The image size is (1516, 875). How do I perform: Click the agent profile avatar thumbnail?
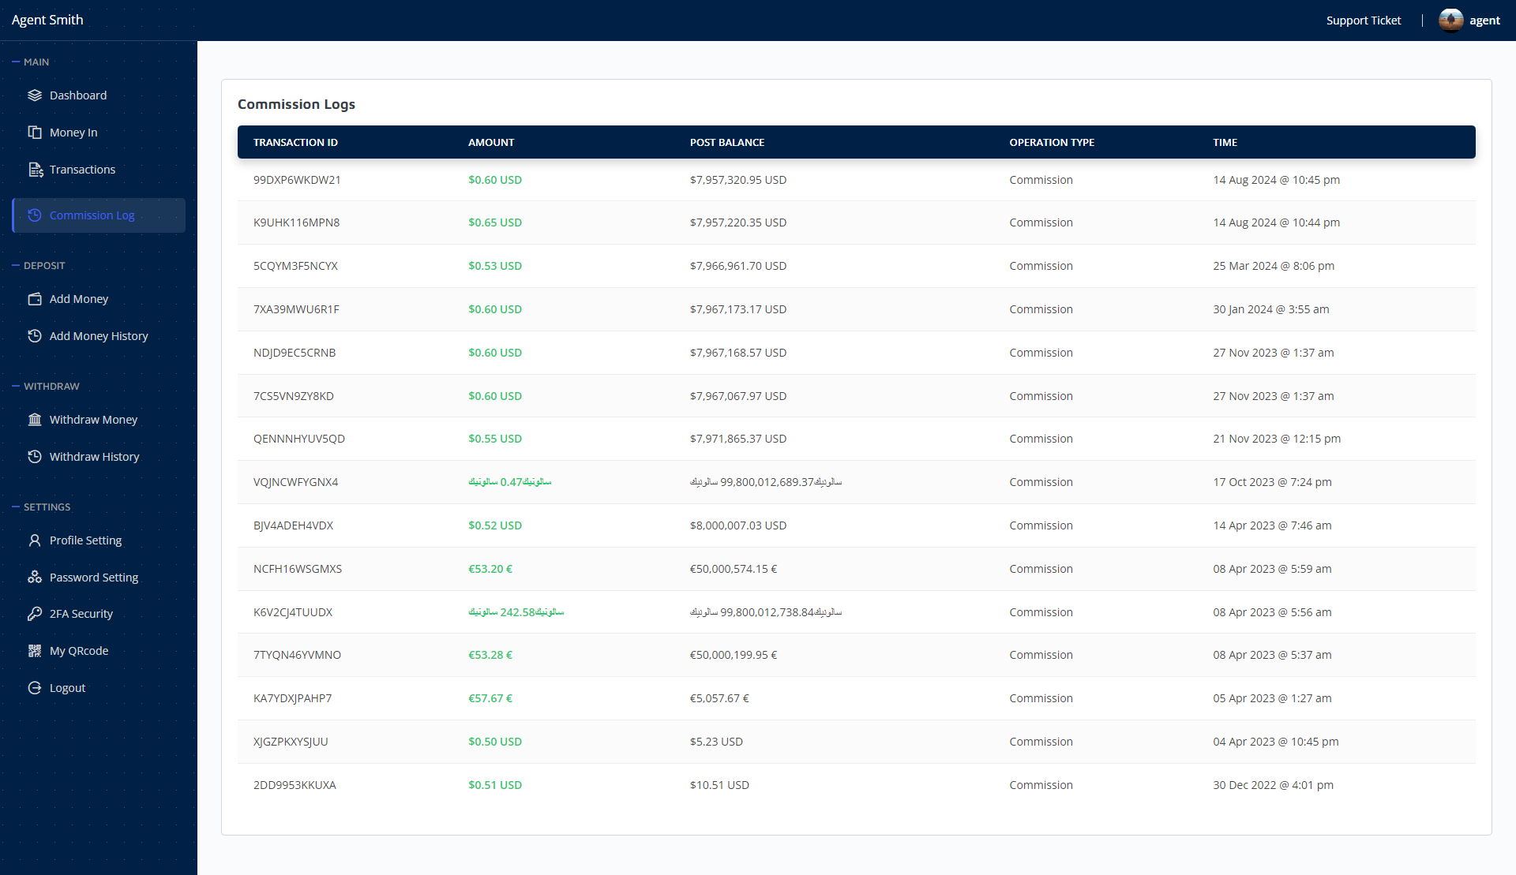pyautogui.click(x=1450, y=20)
